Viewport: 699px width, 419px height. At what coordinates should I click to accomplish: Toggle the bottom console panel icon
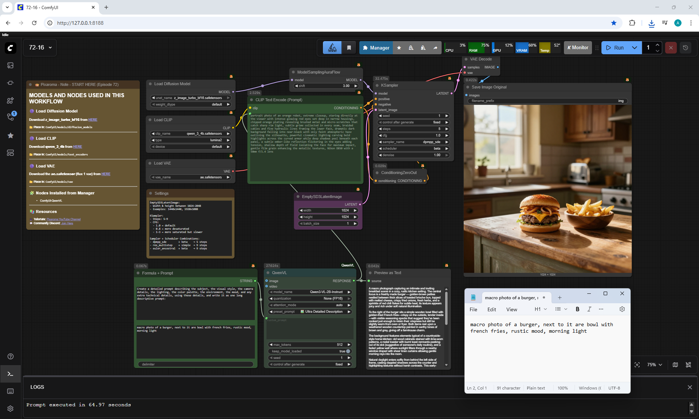10,374
